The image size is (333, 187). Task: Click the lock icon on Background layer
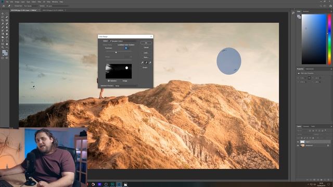[x=328, y=145]
